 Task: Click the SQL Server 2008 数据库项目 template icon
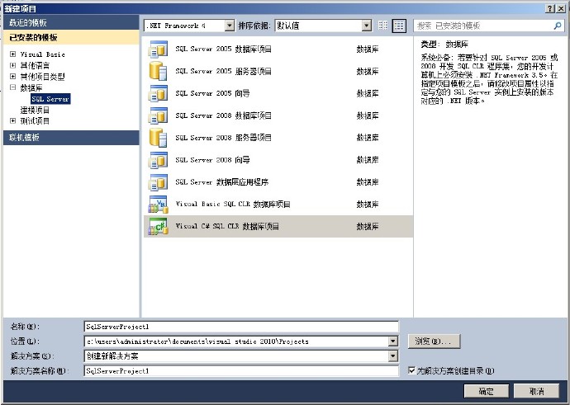click(158, 115)
